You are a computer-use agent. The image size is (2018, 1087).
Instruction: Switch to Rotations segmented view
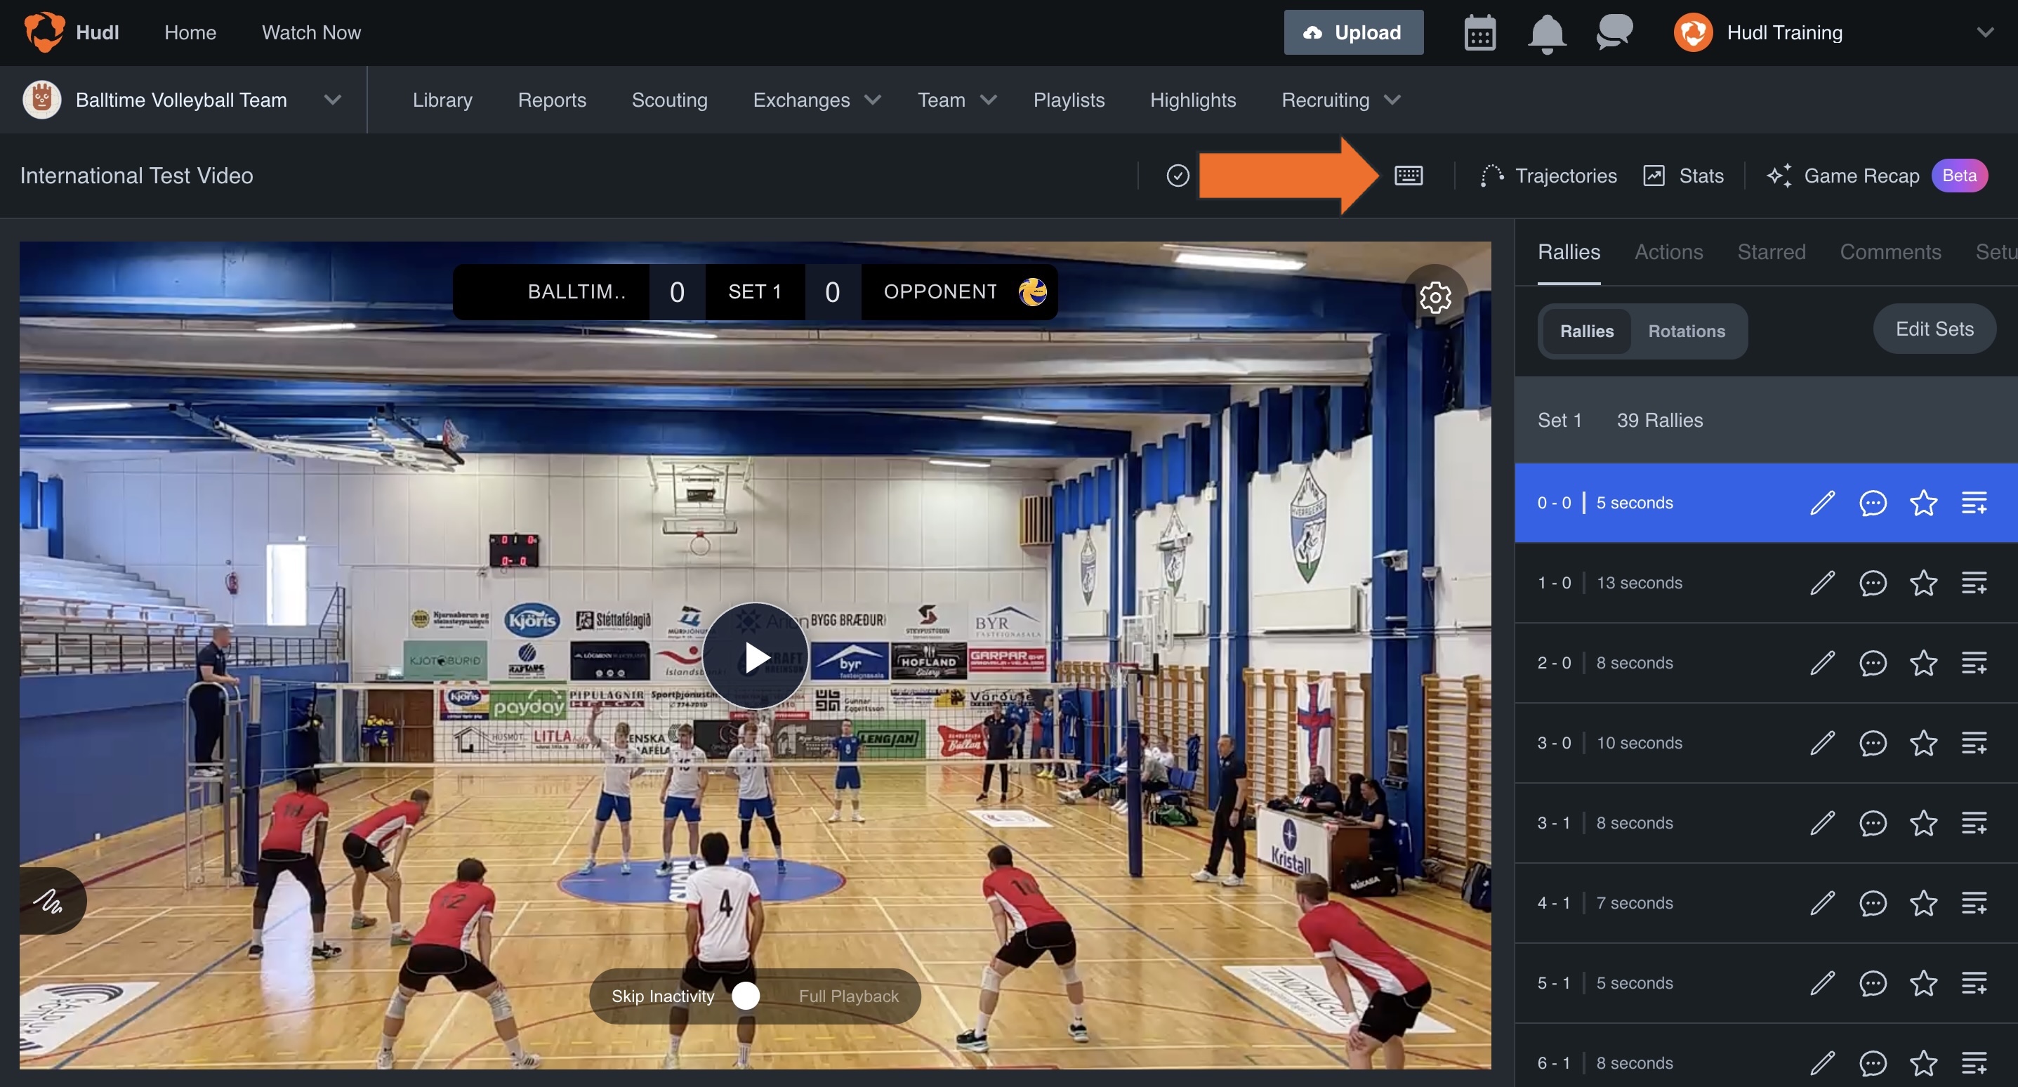coord(1686,331)
